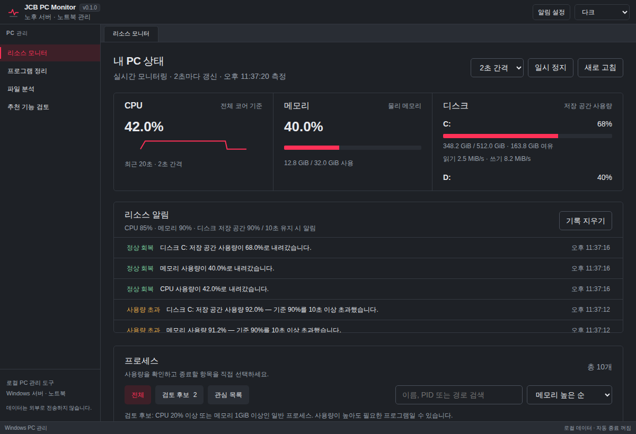Click the 전체 코어 기준 label

[241, 106]
